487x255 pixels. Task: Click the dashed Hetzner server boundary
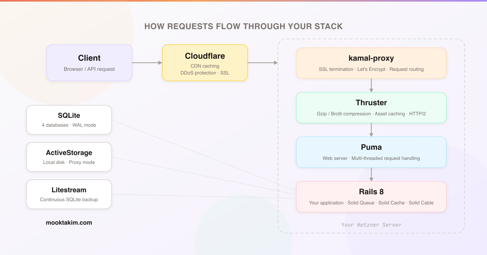coord(371,39)
